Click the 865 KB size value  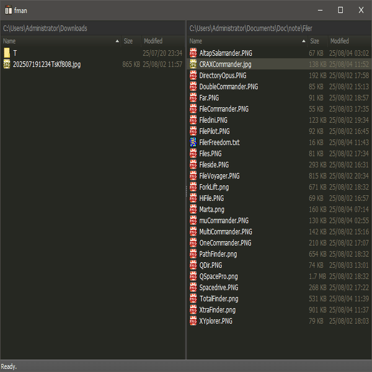[x=131, y=64]
